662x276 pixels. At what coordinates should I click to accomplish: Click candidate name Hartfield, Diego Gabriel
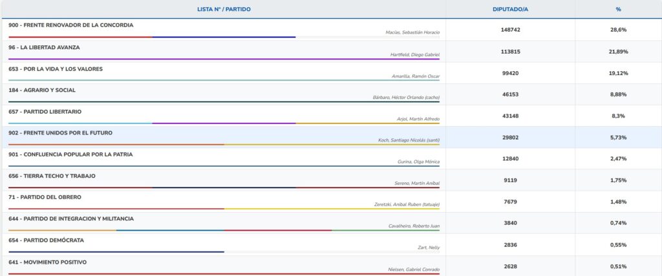[415, 54]
